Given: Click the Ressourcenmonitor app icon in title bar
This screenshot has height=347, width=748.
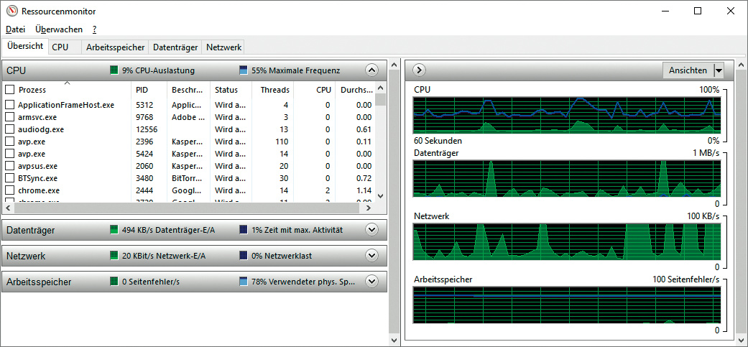Looking at the screenshot, I should click(x=11, y=11).
